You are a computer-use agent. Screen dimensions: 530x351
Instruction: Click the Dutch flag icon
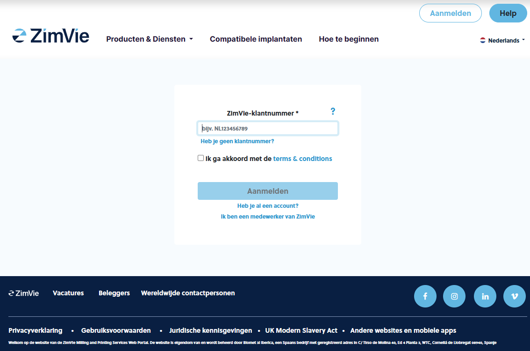click(x=482, y=40)
